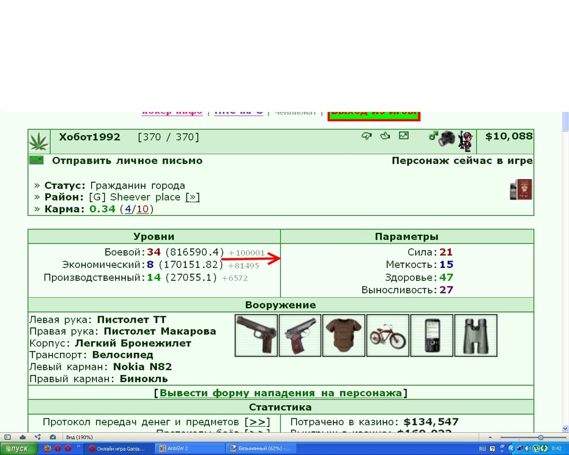The height and width of the screenshot is (455, 569).
Task: Switch to Онлайн игра Ganja taskbar window
Action: click(x=120, y=448)
